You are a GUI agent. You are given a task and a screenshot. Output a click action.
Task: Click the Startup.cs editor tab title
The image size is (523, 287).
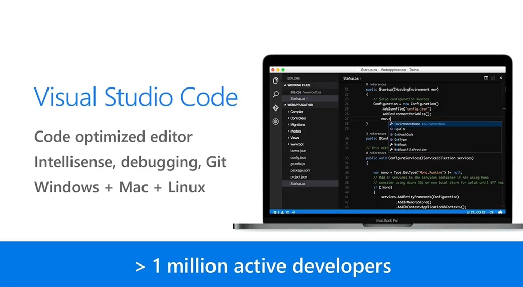coord(351,78)
